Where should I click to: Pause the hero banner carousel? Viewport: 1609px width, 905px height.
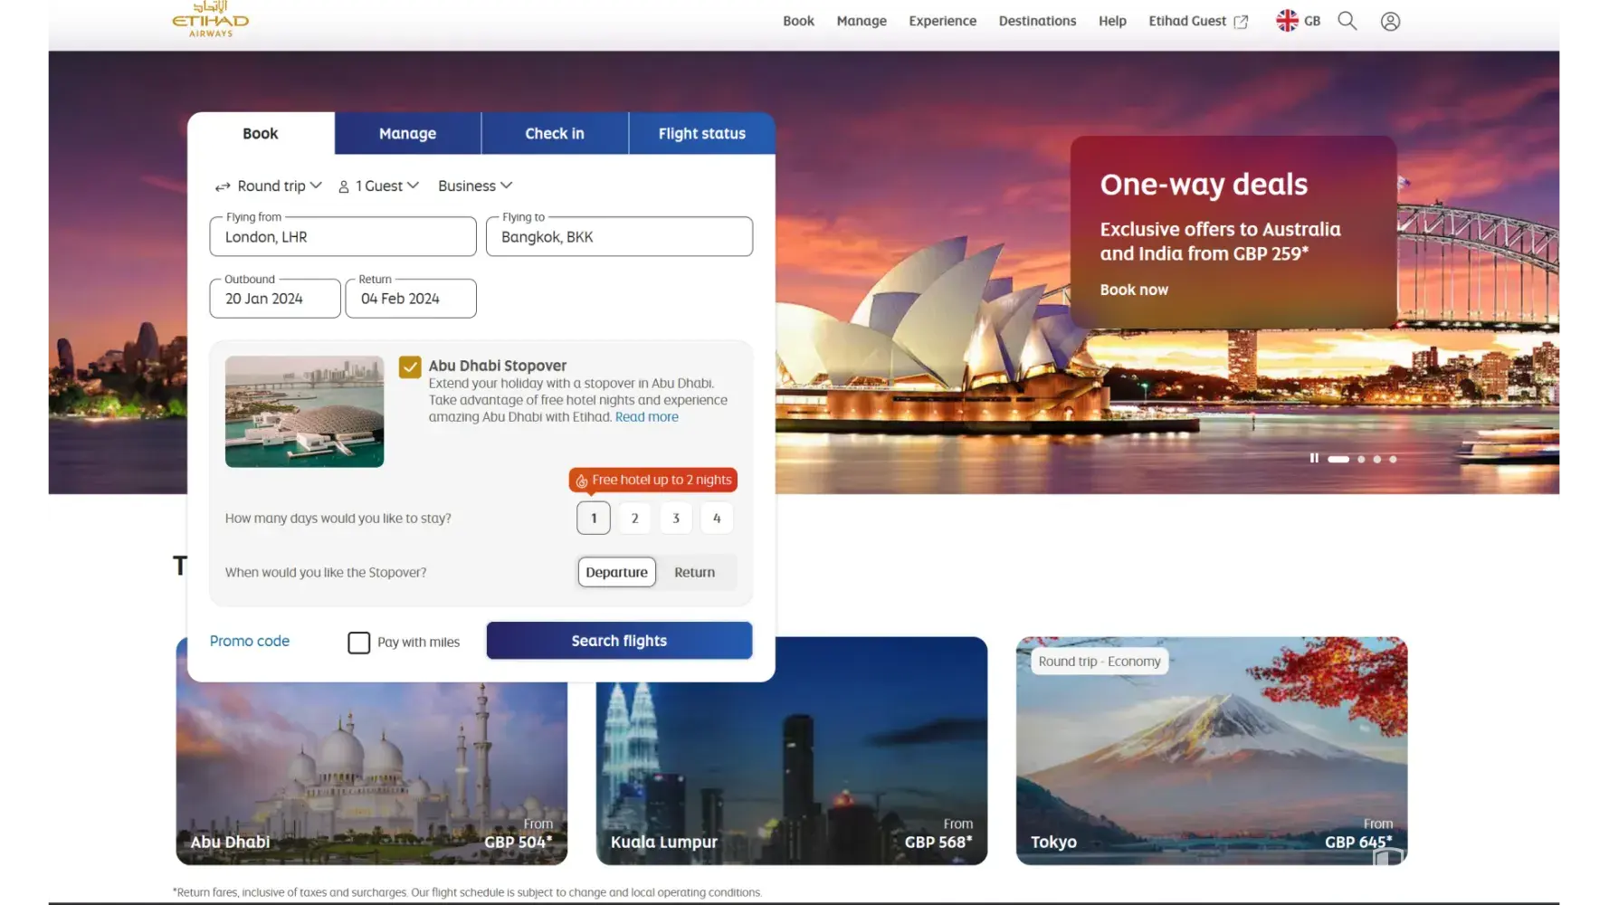1314,459
